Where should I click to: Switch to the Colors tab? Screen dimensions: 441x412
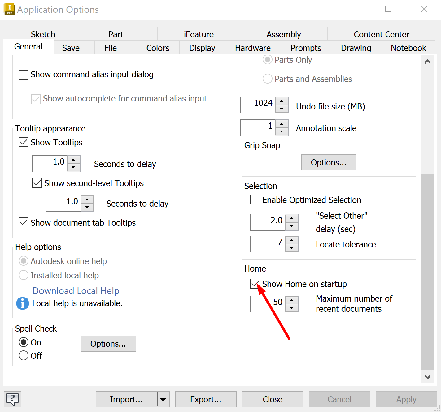157,48
